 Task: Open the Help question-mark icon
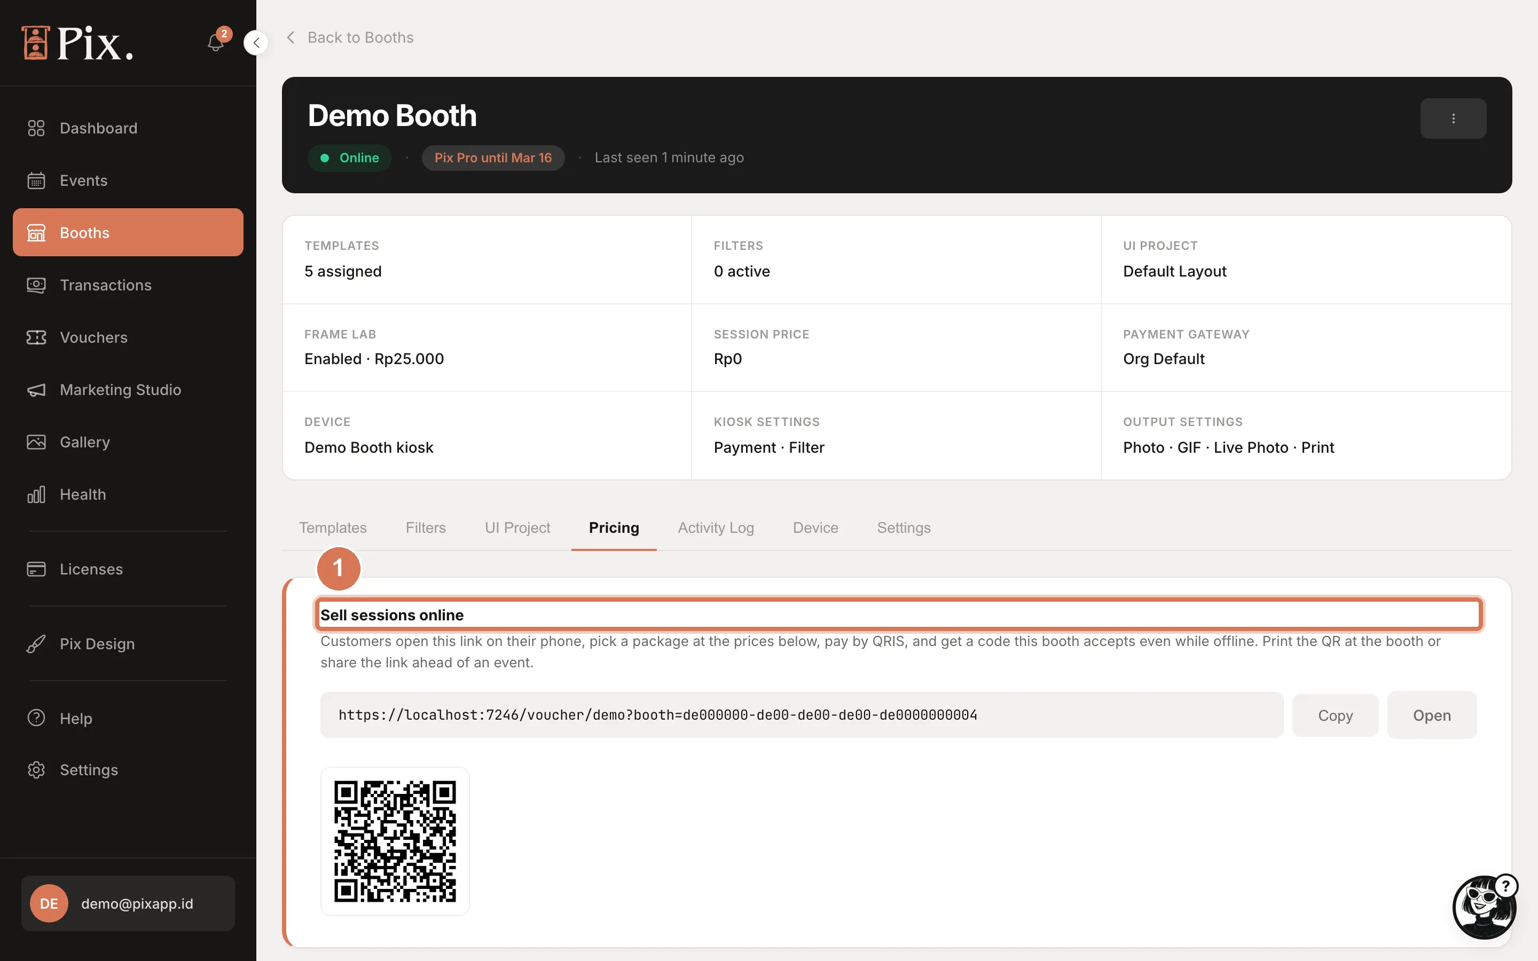36,718
